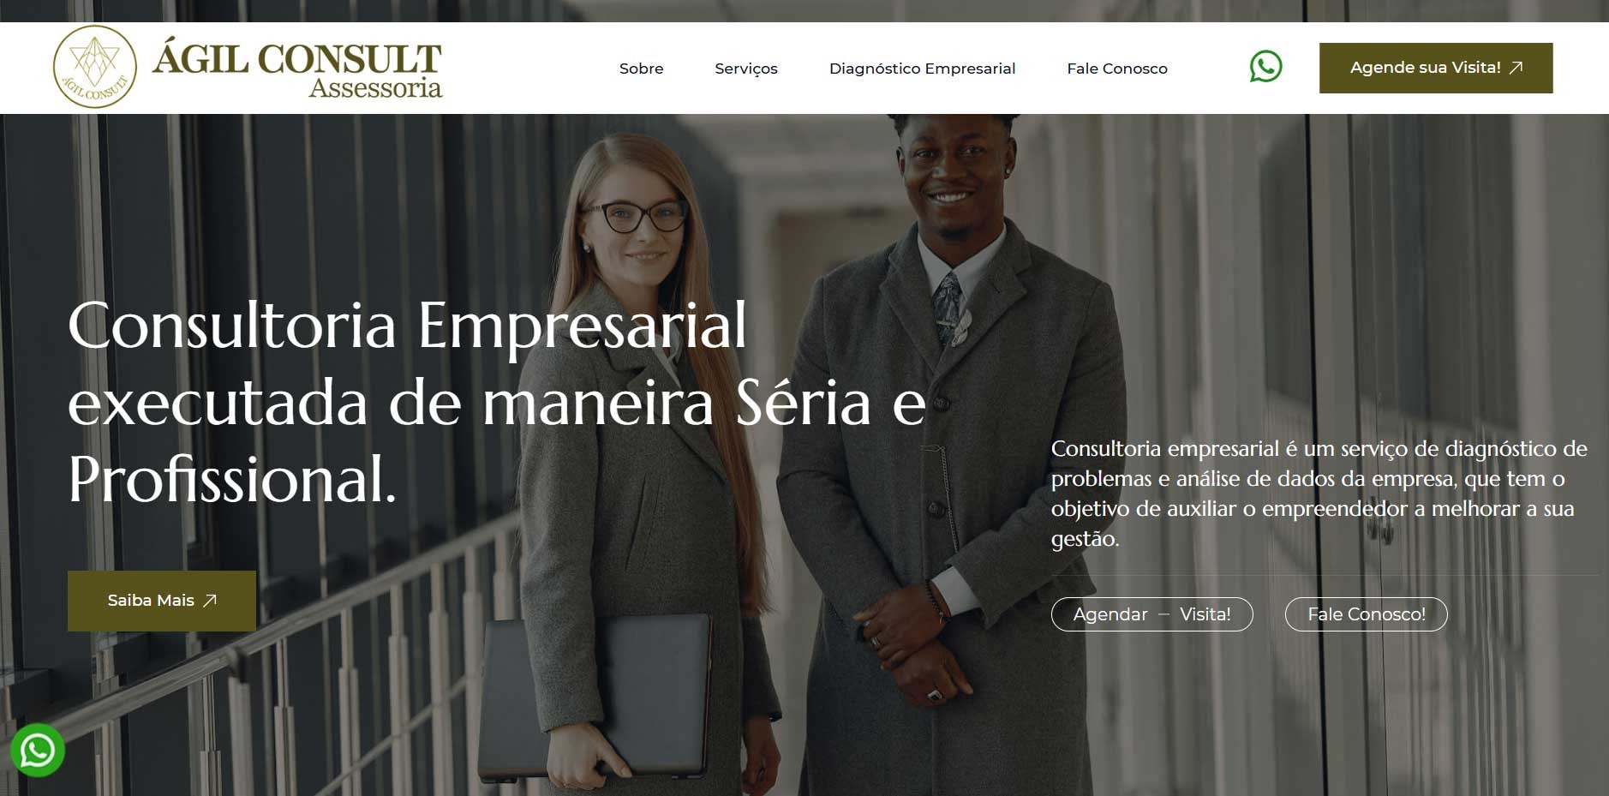Viewport: 1609px width, 796px height.
Task: Click the divider line below the description
Action: coord(1325,575)
